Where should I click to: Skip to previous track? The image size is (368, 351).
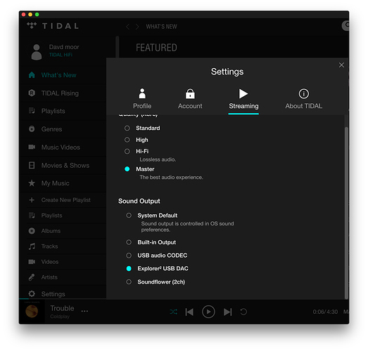189,312
